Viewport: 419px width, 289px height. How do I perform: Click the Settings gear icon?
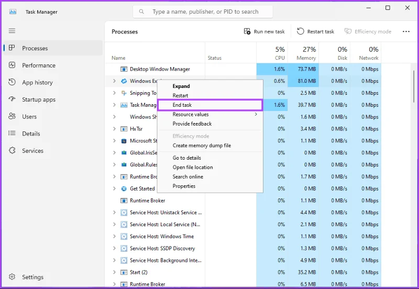click(12, 277)
